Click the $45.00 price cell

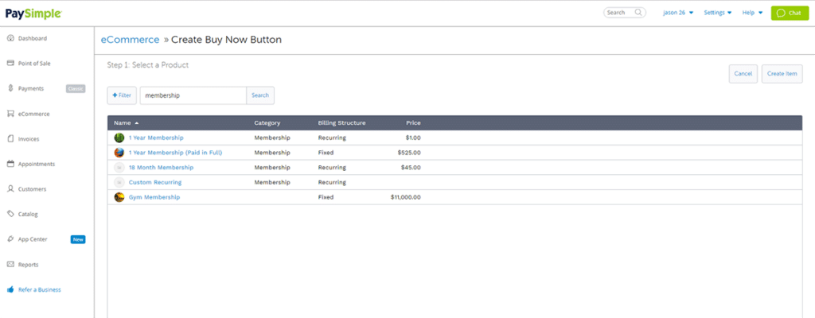coord(411,168)
